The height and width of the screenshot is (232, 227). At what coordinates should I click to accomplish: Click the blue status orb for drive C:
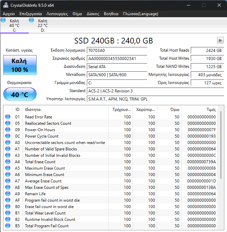[3, 20]
